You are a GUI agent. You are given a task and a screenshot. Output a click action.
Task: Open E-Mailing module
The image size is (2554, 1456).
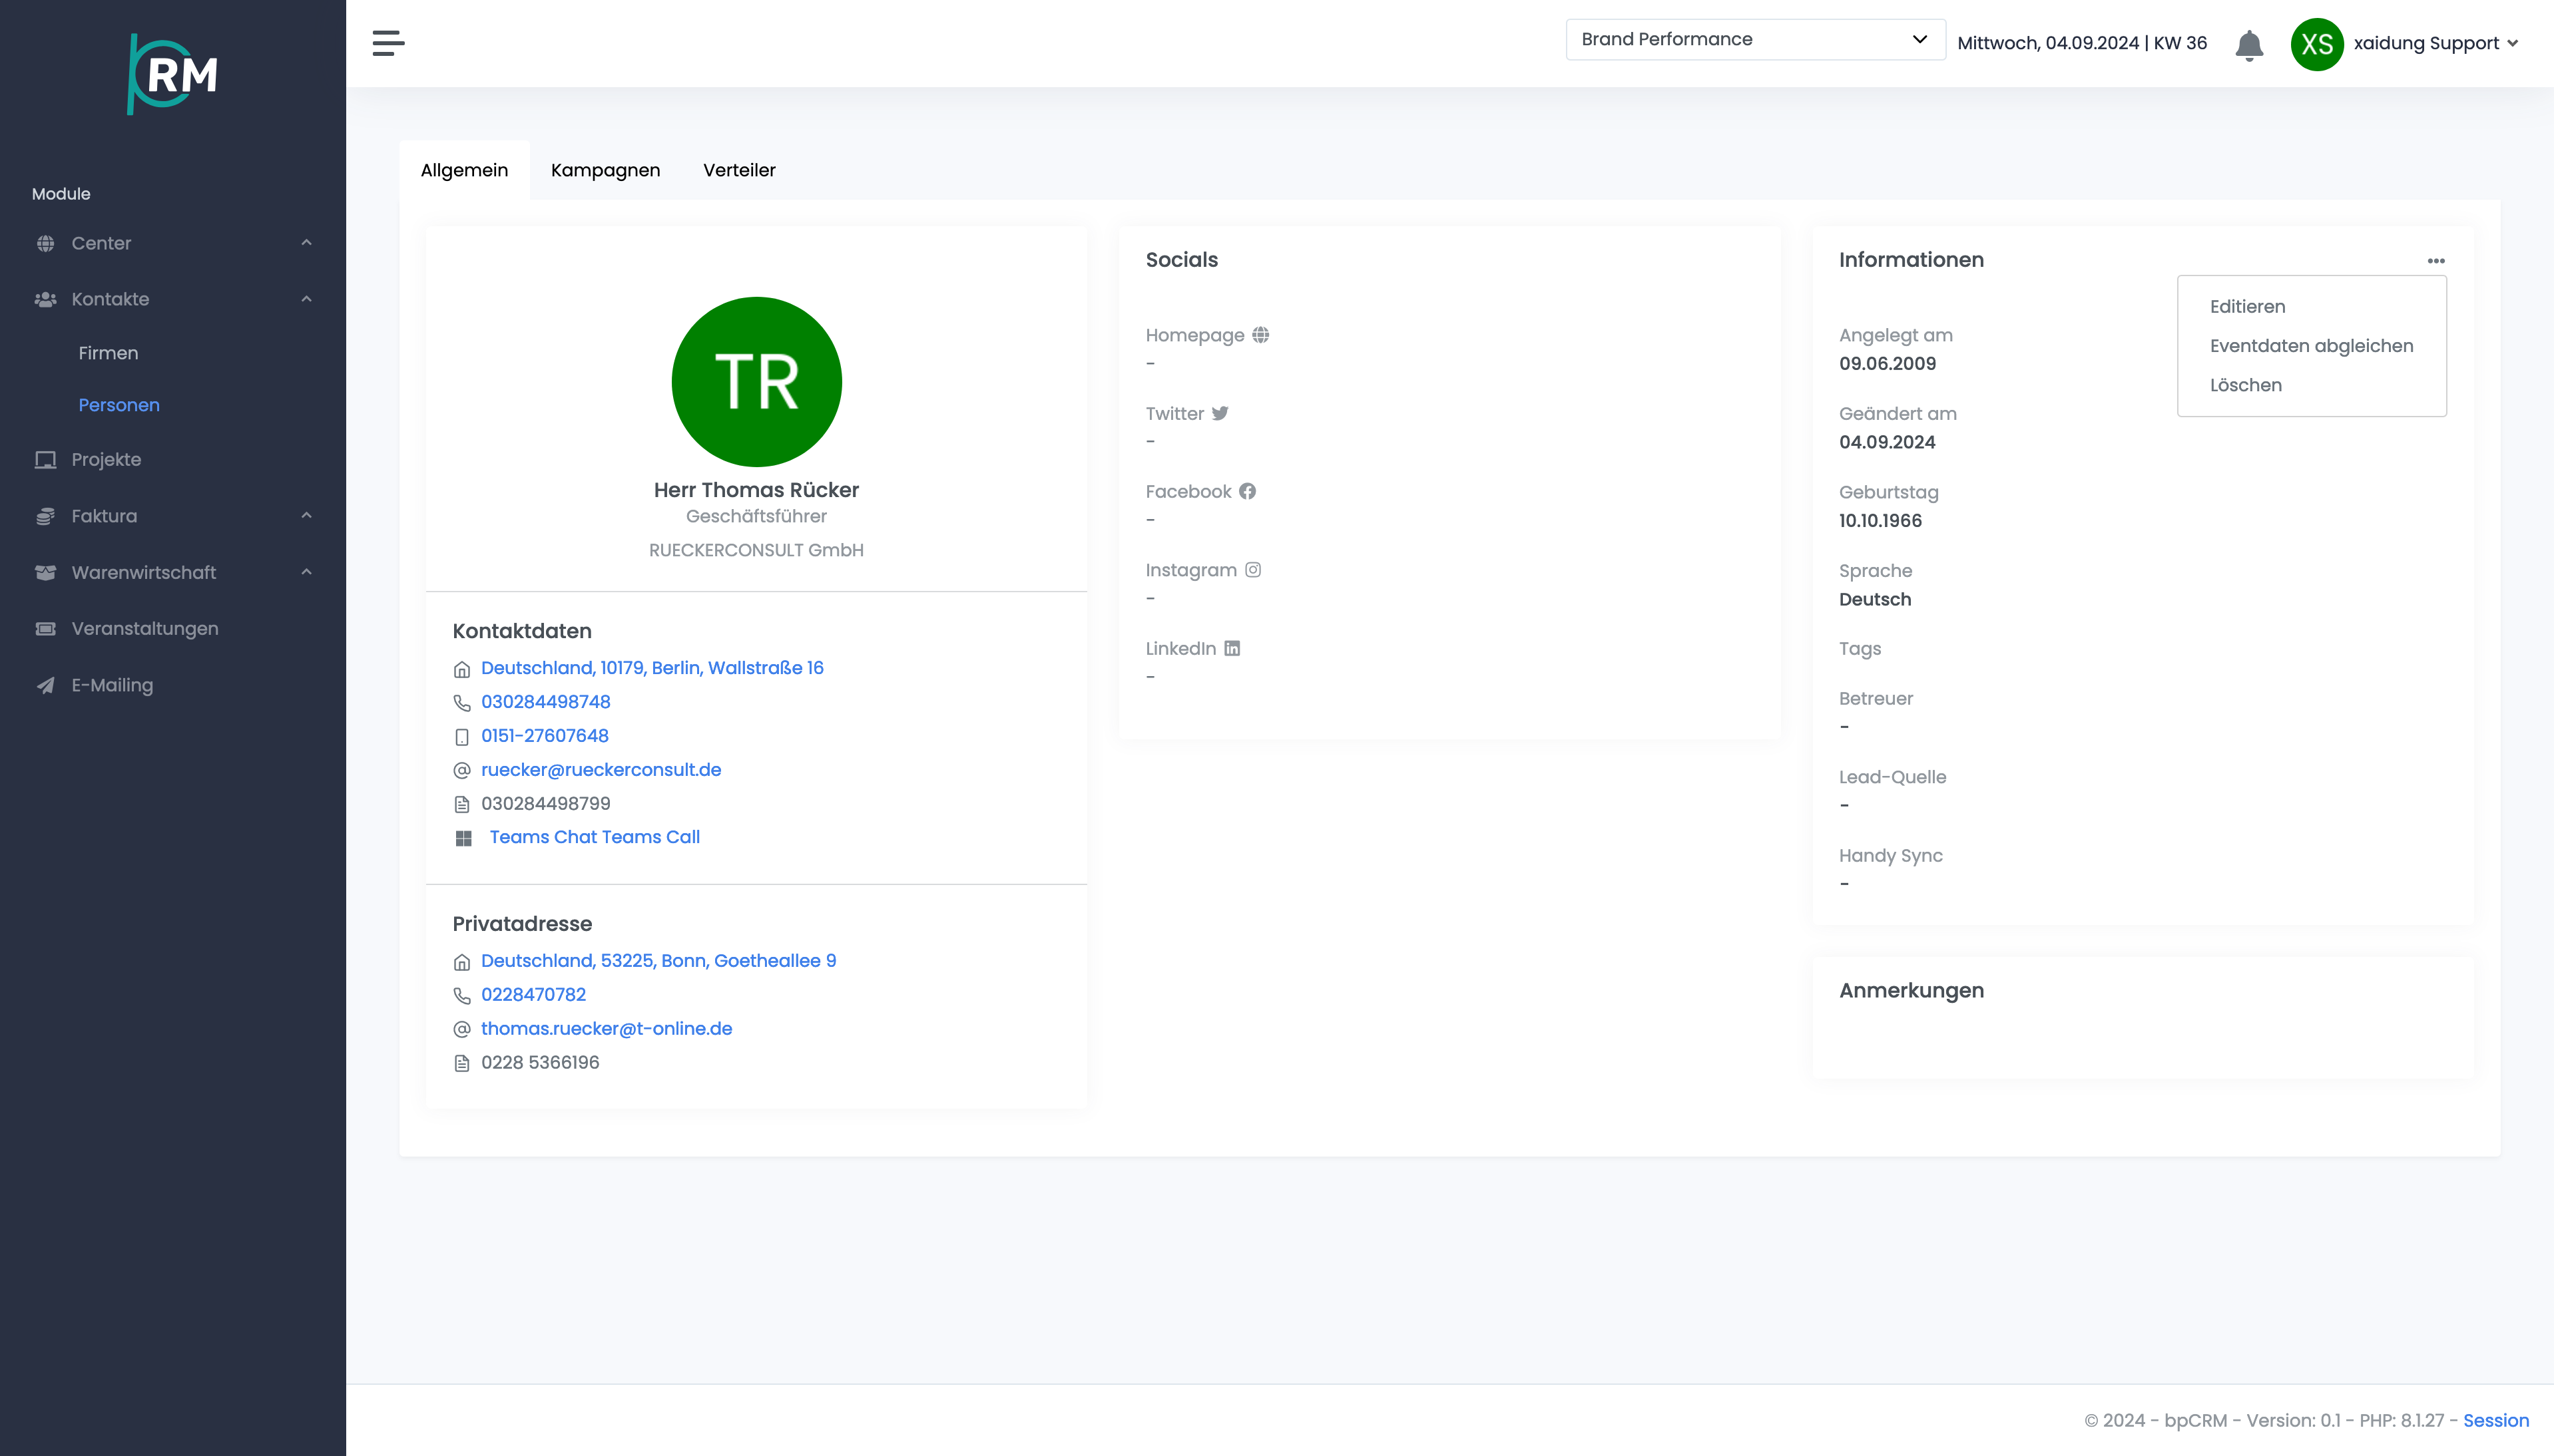[112, 685]
